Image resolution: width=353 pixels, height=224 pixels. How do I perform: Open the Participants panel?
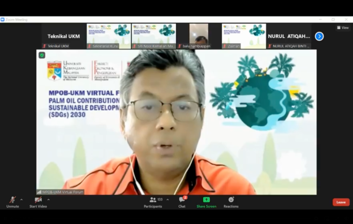(x=153, y=202)
